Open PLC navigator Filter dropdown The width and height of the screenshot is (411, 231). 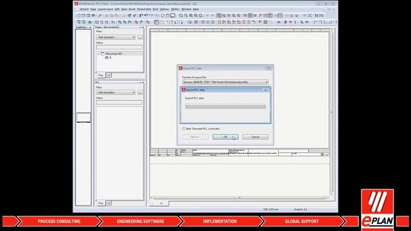[x=116, y=92]
